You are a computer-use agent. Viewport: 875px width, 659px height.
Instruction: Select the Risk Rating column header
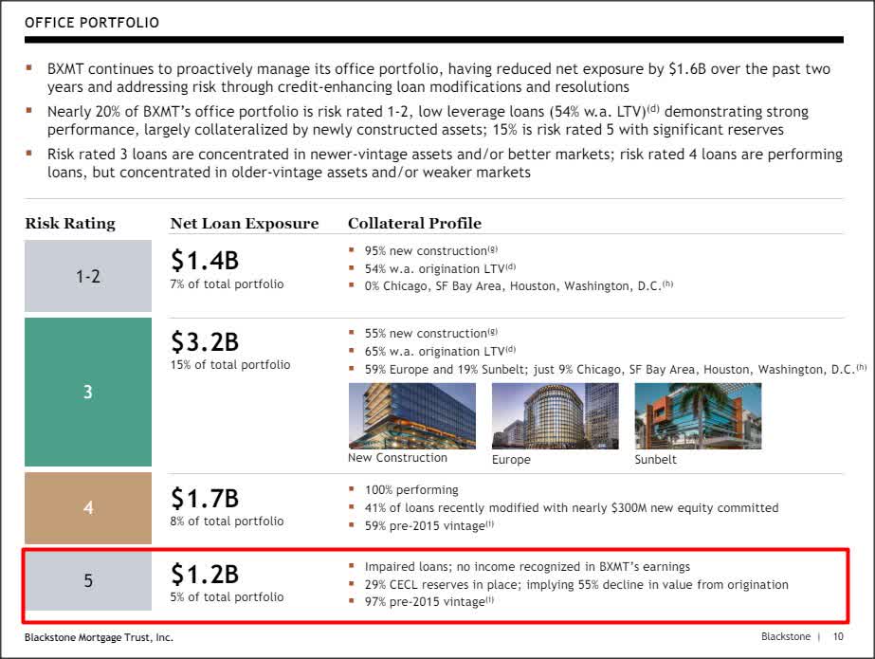coord(68,224)
